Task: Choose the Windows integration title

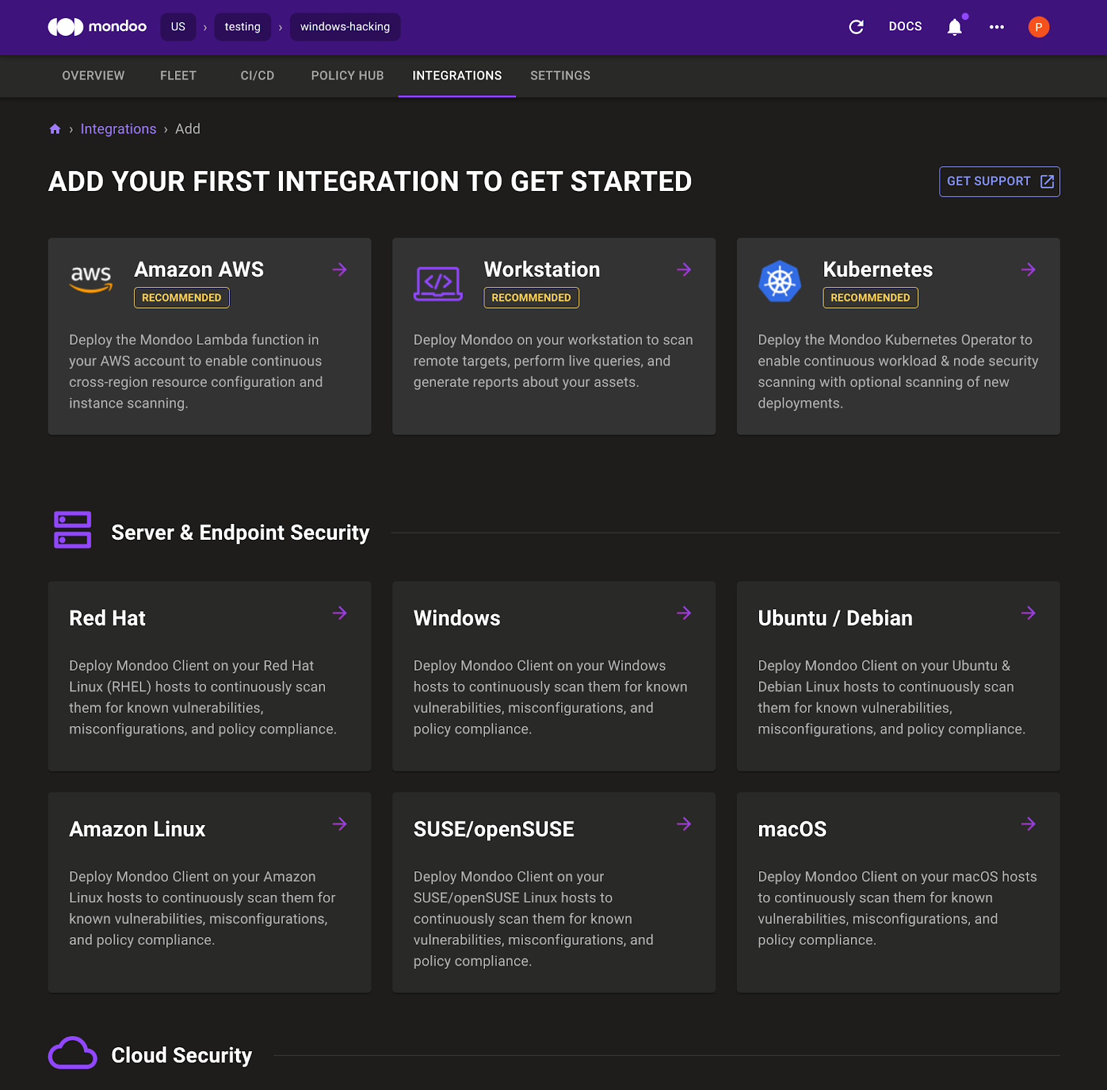Action: click(x=457, y=618)
